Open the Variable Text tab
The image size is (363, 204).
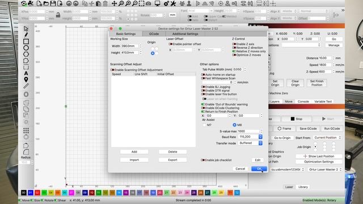(x=323, y=101)
